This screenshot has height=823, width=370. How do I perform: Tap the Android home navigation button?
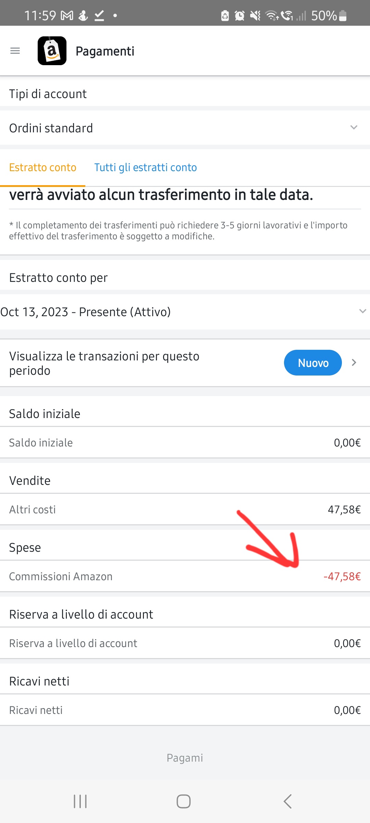[x=184, y=801]
